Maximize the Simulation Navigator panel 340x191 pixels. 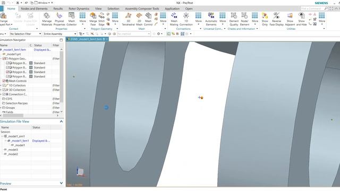coord(61,40)
